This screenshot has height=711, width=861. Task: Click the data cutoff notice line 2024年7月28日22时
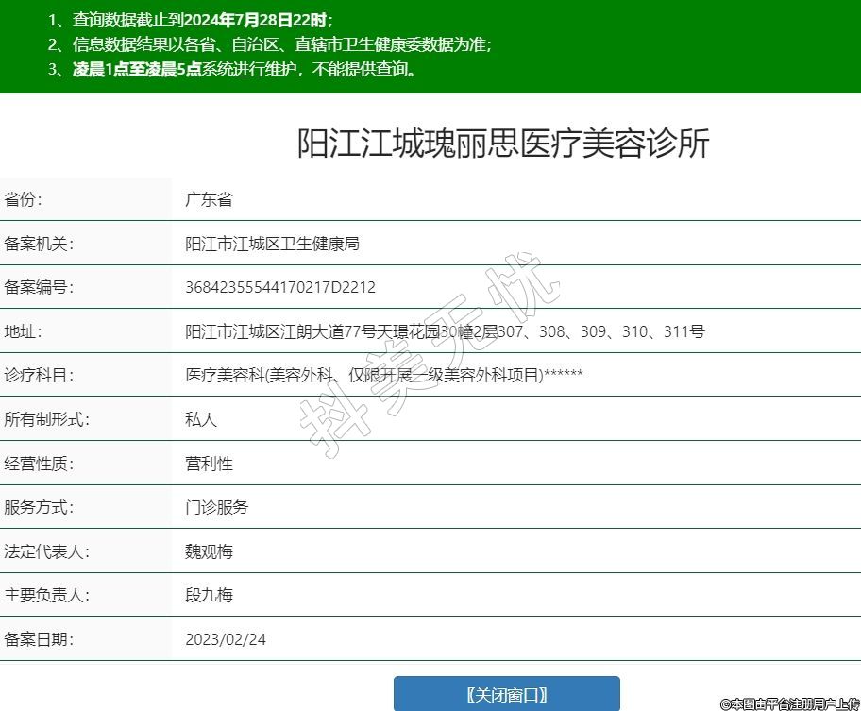202,19
